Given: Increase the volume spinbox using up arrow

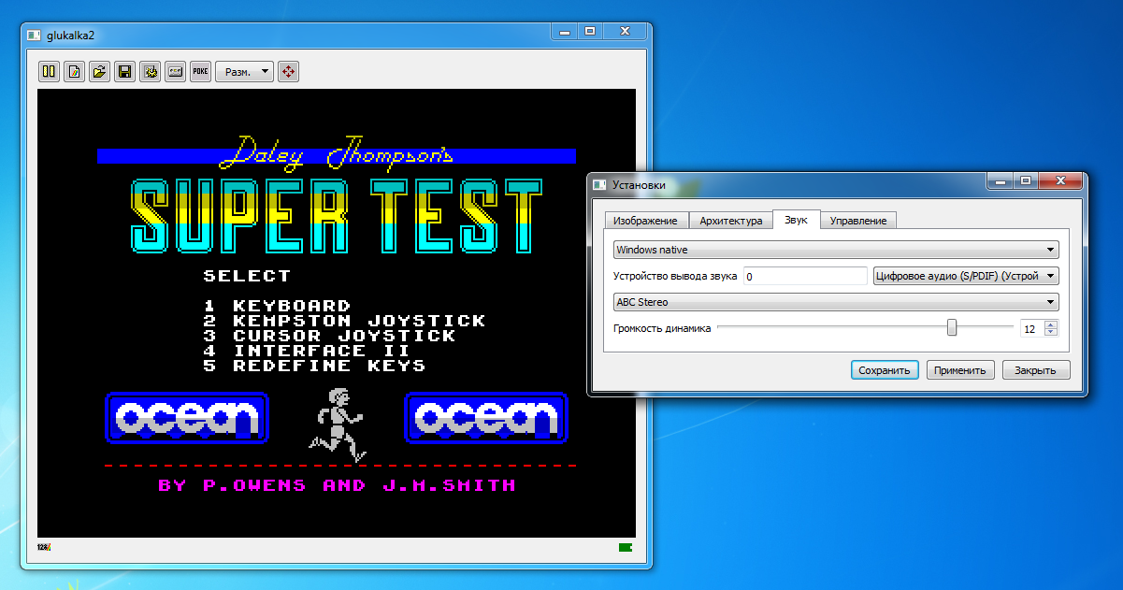Looking at the screenshot, I should [1051, 324].
